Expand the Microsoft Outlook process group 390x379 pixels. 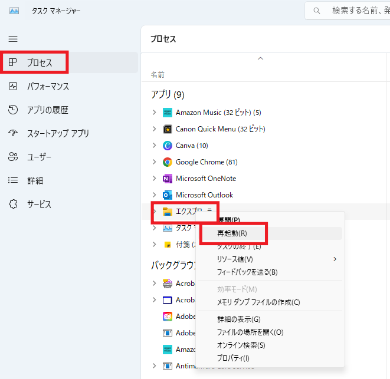coord(154,195)
